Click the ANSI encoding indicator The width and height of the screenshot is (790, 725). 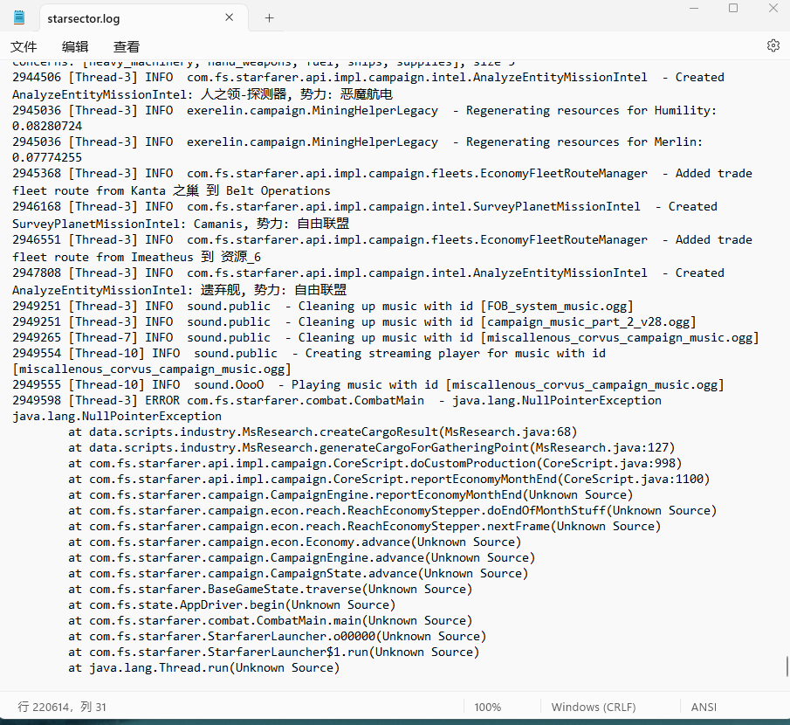(704, 707)
